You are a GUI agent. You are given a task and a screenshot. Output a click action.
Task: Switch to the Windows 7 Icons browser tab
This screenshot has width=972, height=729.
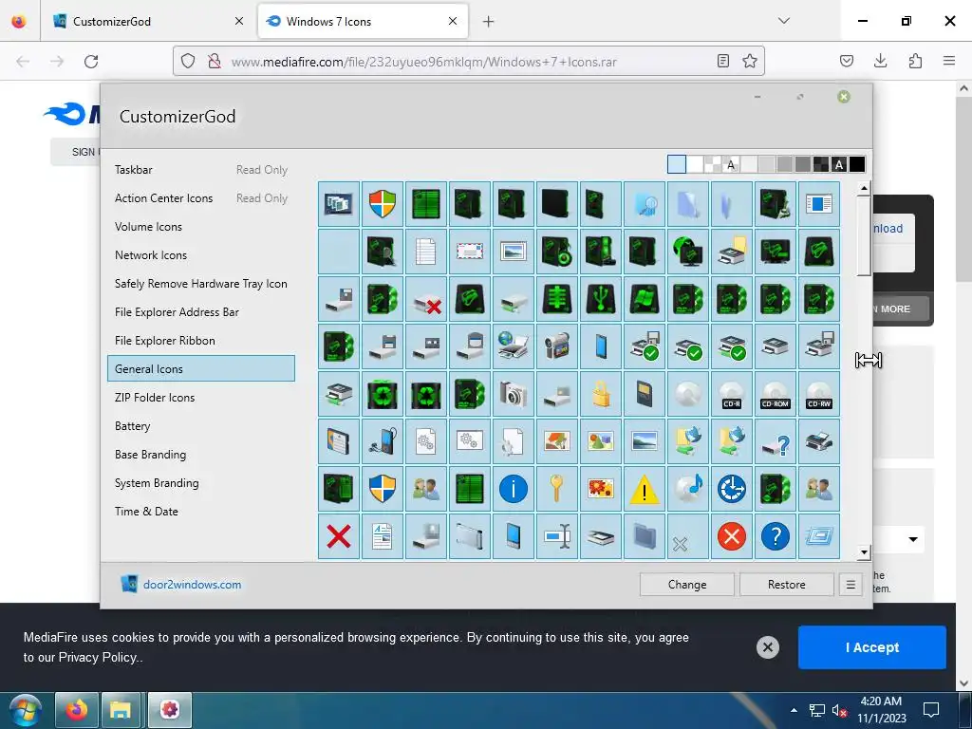(x=363, y=21)
